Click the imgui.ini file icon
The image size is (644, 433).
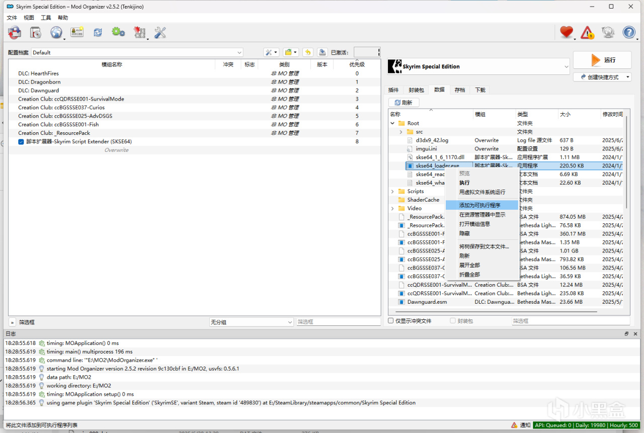[410, 149]
